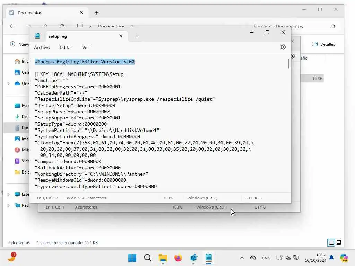Expand the Este equipo tree node
Screen dimensions: 355x266
8,194
